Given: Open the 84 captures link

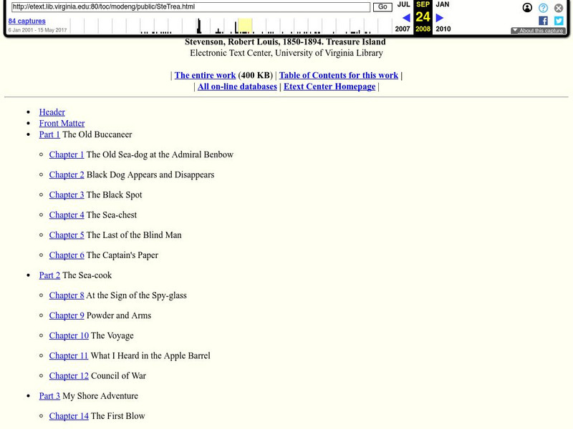Looking at the screenshot, I should click(x=27, y=21).
